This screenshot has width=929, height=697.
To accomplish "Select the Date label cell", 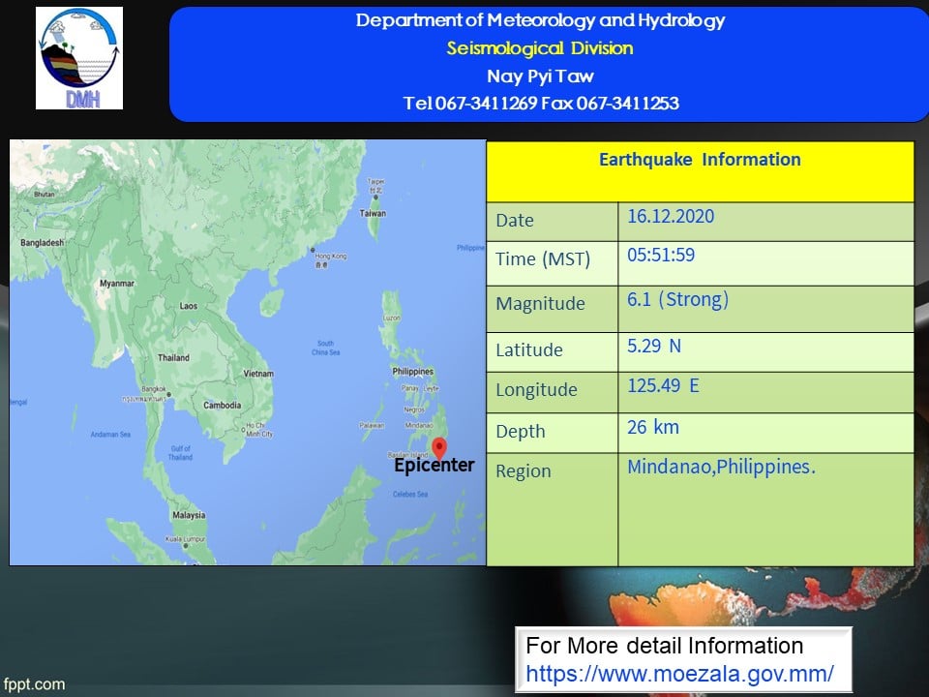I will coord(553,221).
